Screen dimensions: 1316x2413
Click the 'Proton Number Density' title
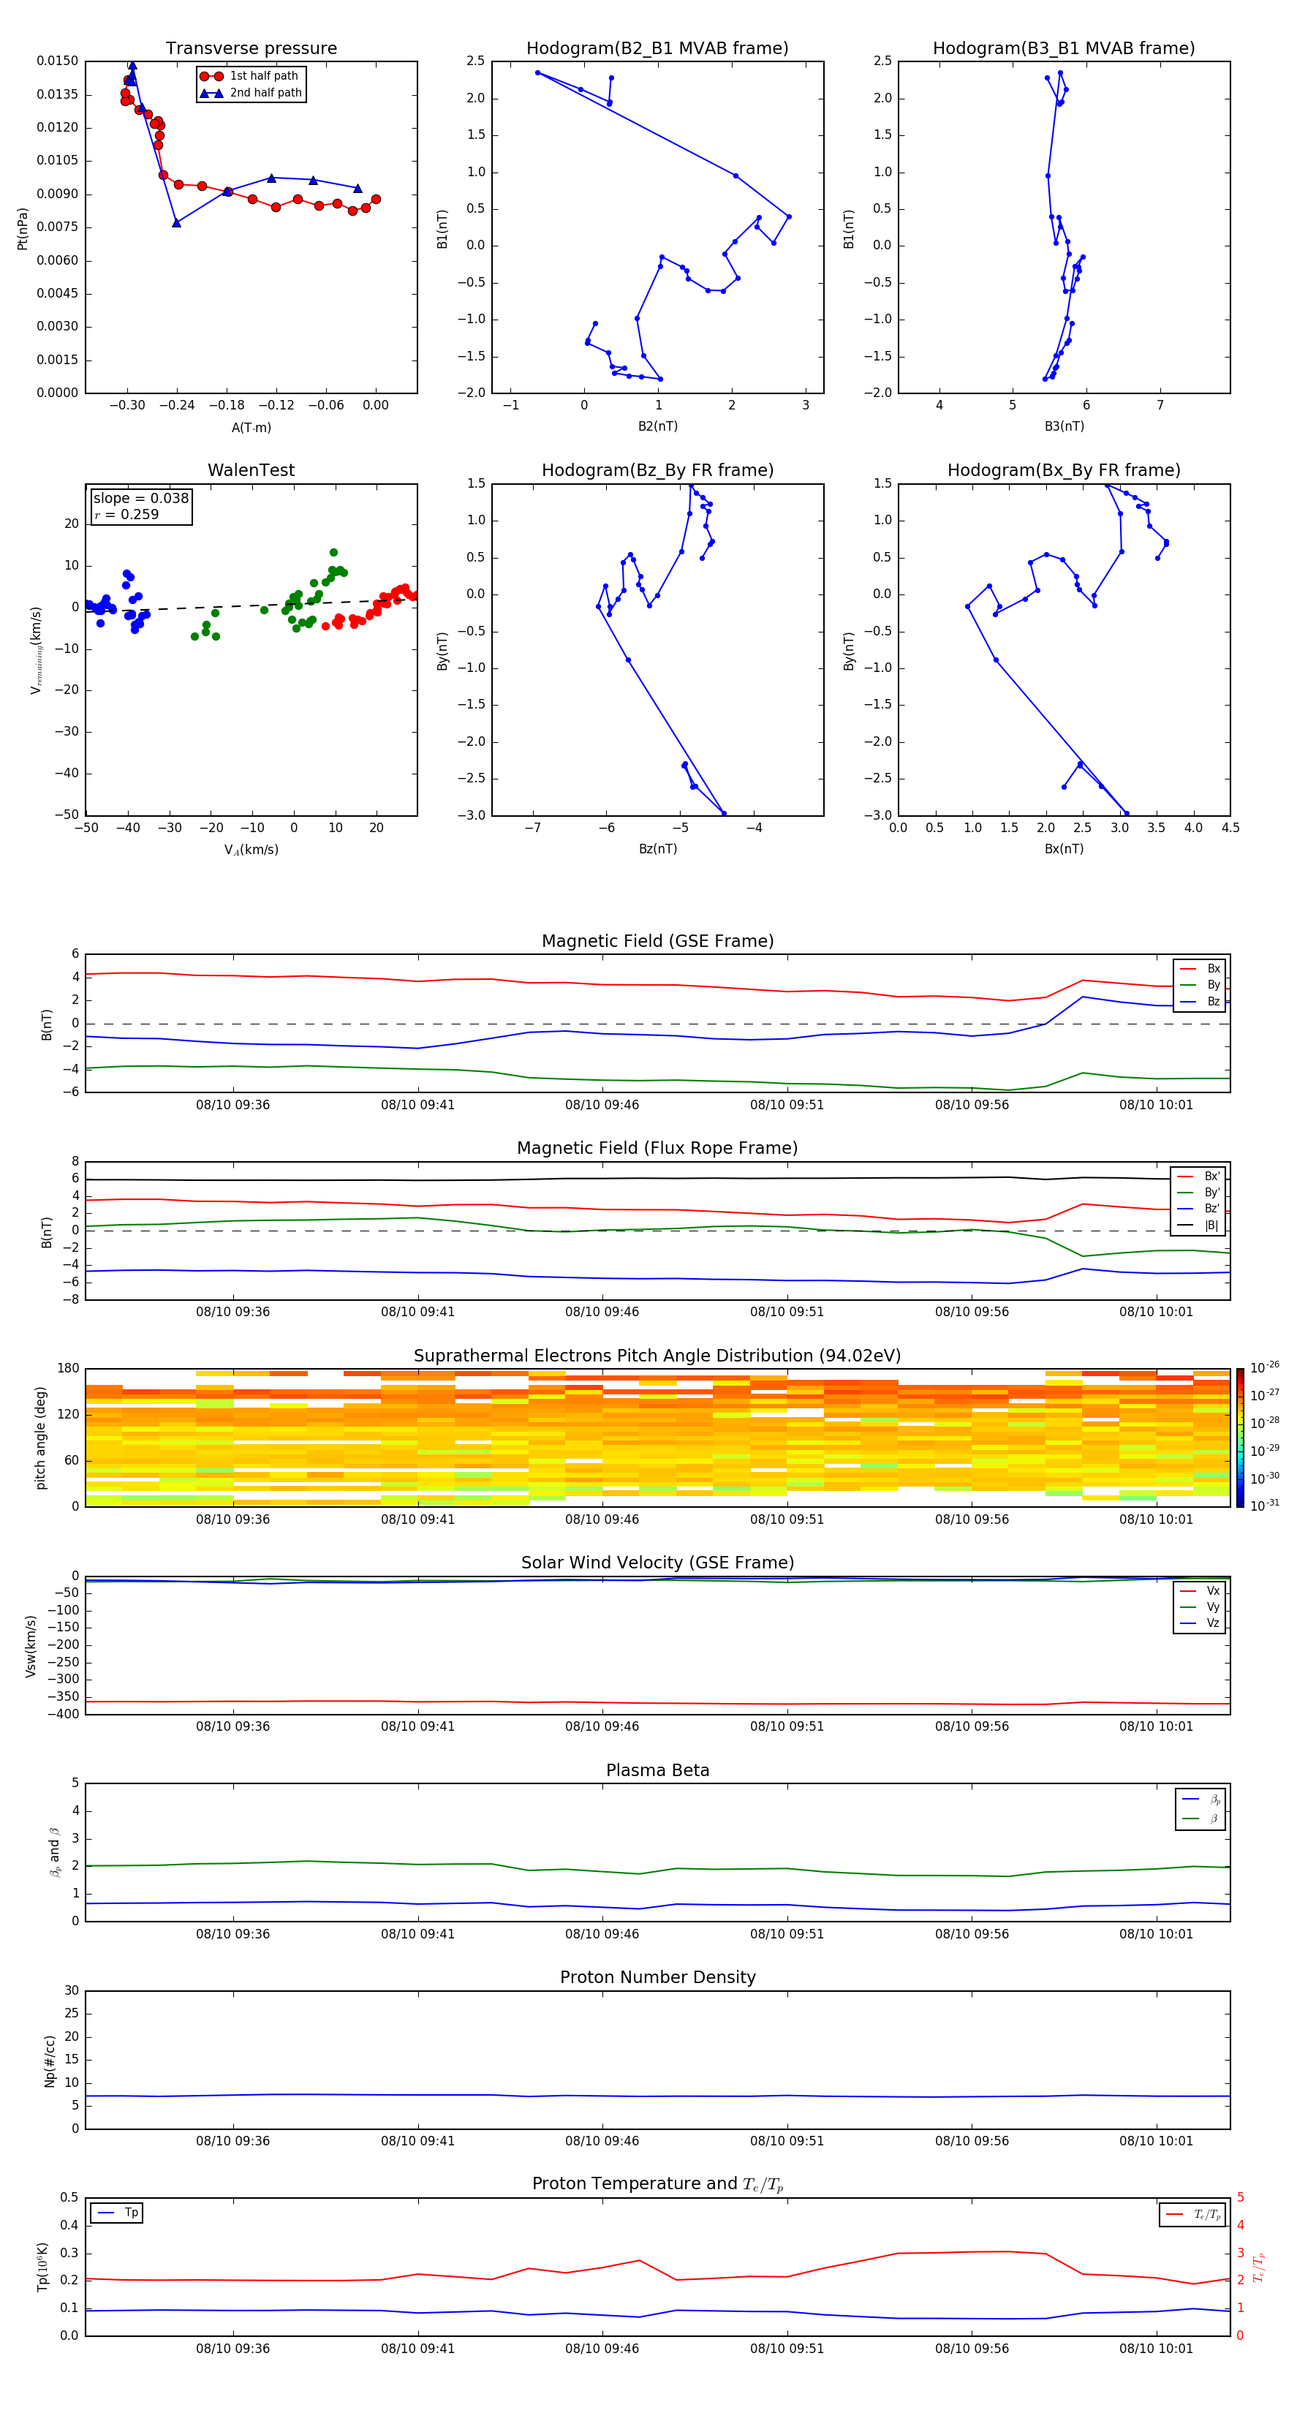(657, 1977)
